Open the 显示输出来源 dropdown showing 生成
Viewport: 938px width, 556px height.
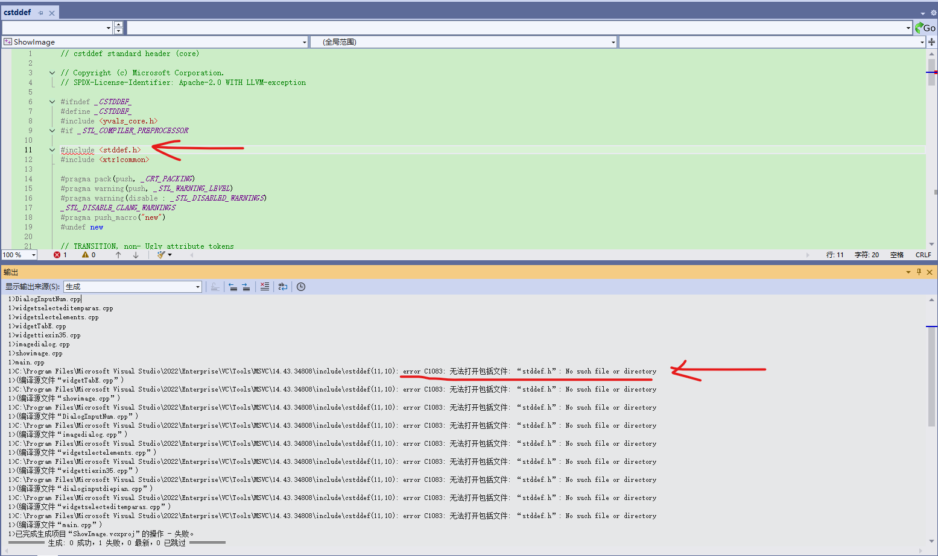[133, 287]
